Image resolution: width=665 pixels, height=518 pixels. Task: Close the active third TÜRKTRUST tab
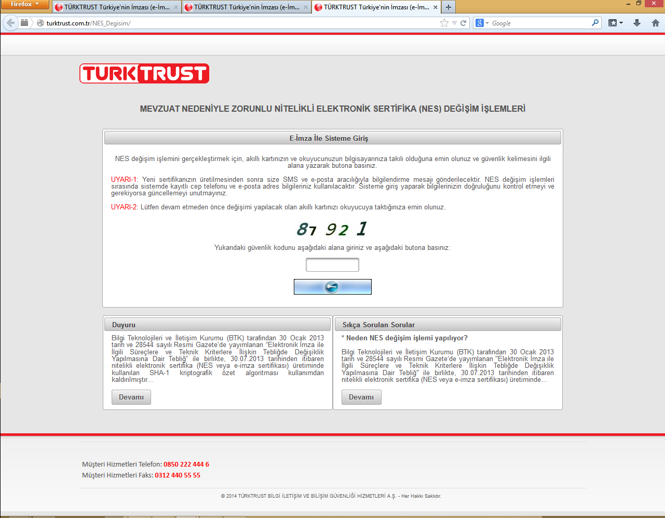click(x=435, y=7)
